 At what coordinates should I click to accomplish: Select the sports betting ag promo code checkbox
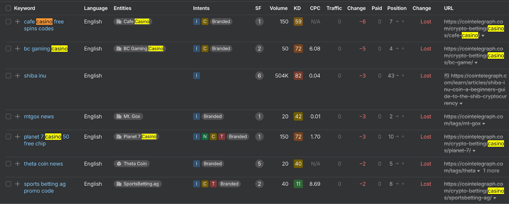coord(8,184)
